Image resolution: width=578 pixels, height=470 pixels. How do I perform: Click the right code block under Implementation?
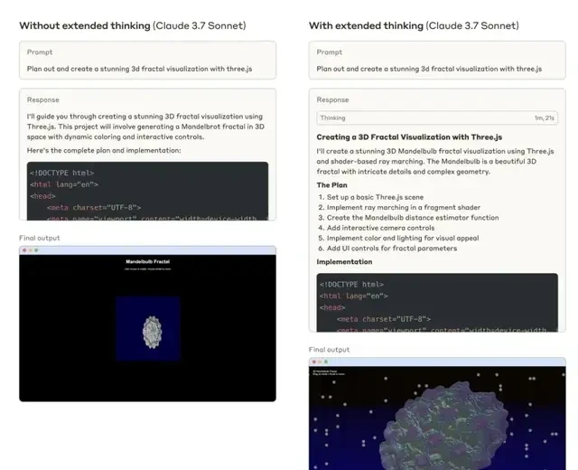(x=437, y=303)
